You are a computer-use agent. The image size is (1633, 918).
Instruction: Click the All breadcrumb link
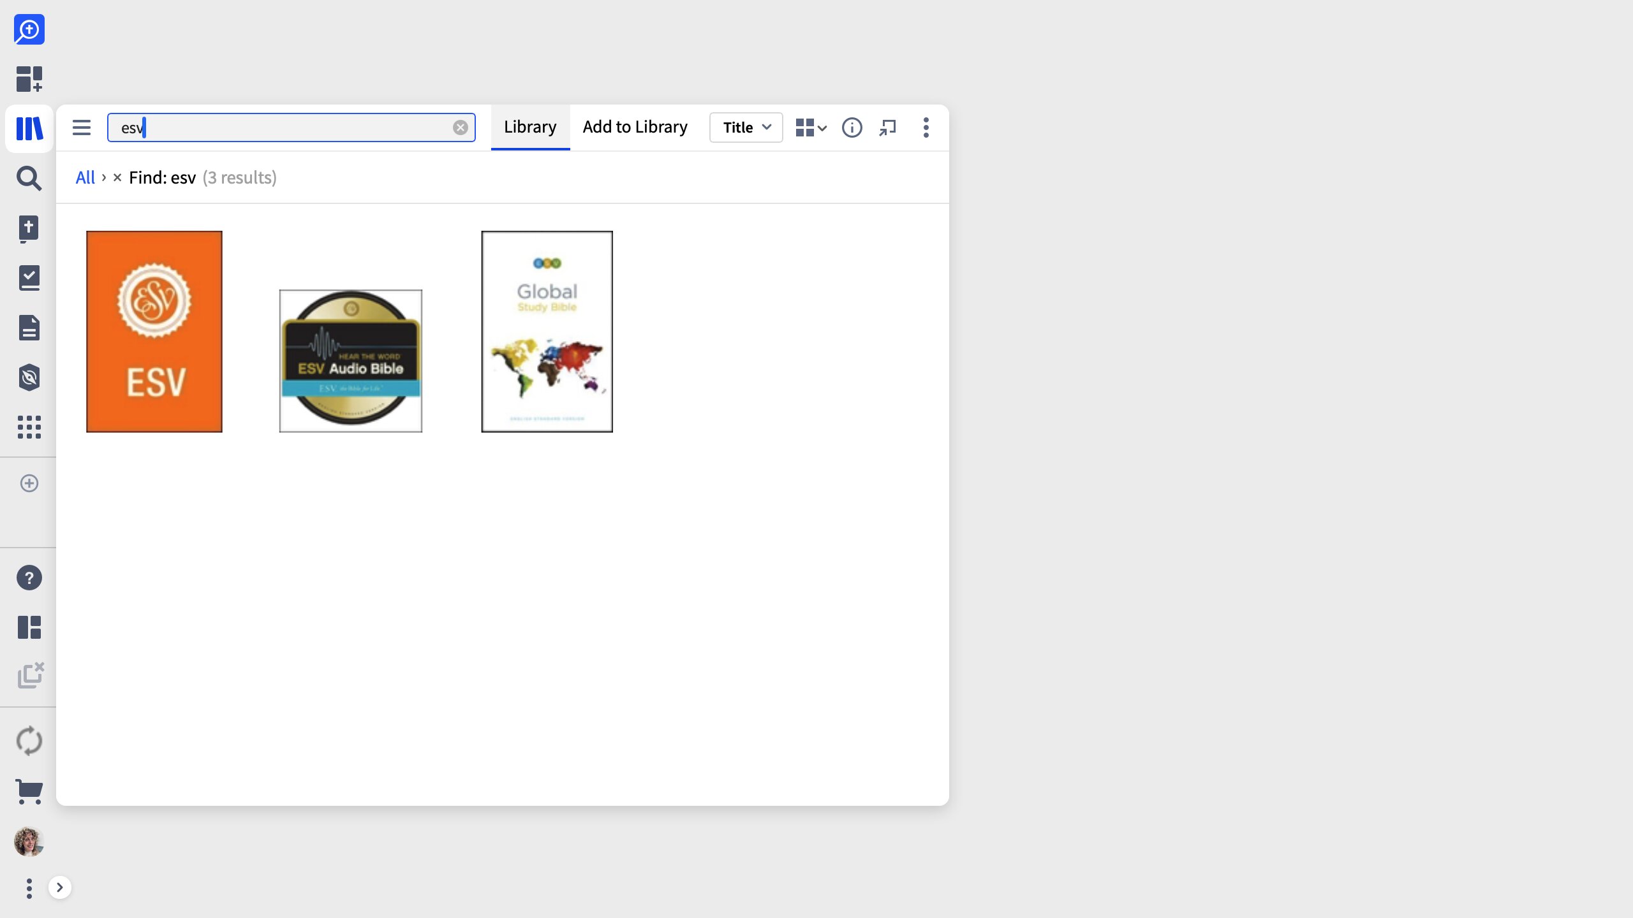(x=85, y=177)
